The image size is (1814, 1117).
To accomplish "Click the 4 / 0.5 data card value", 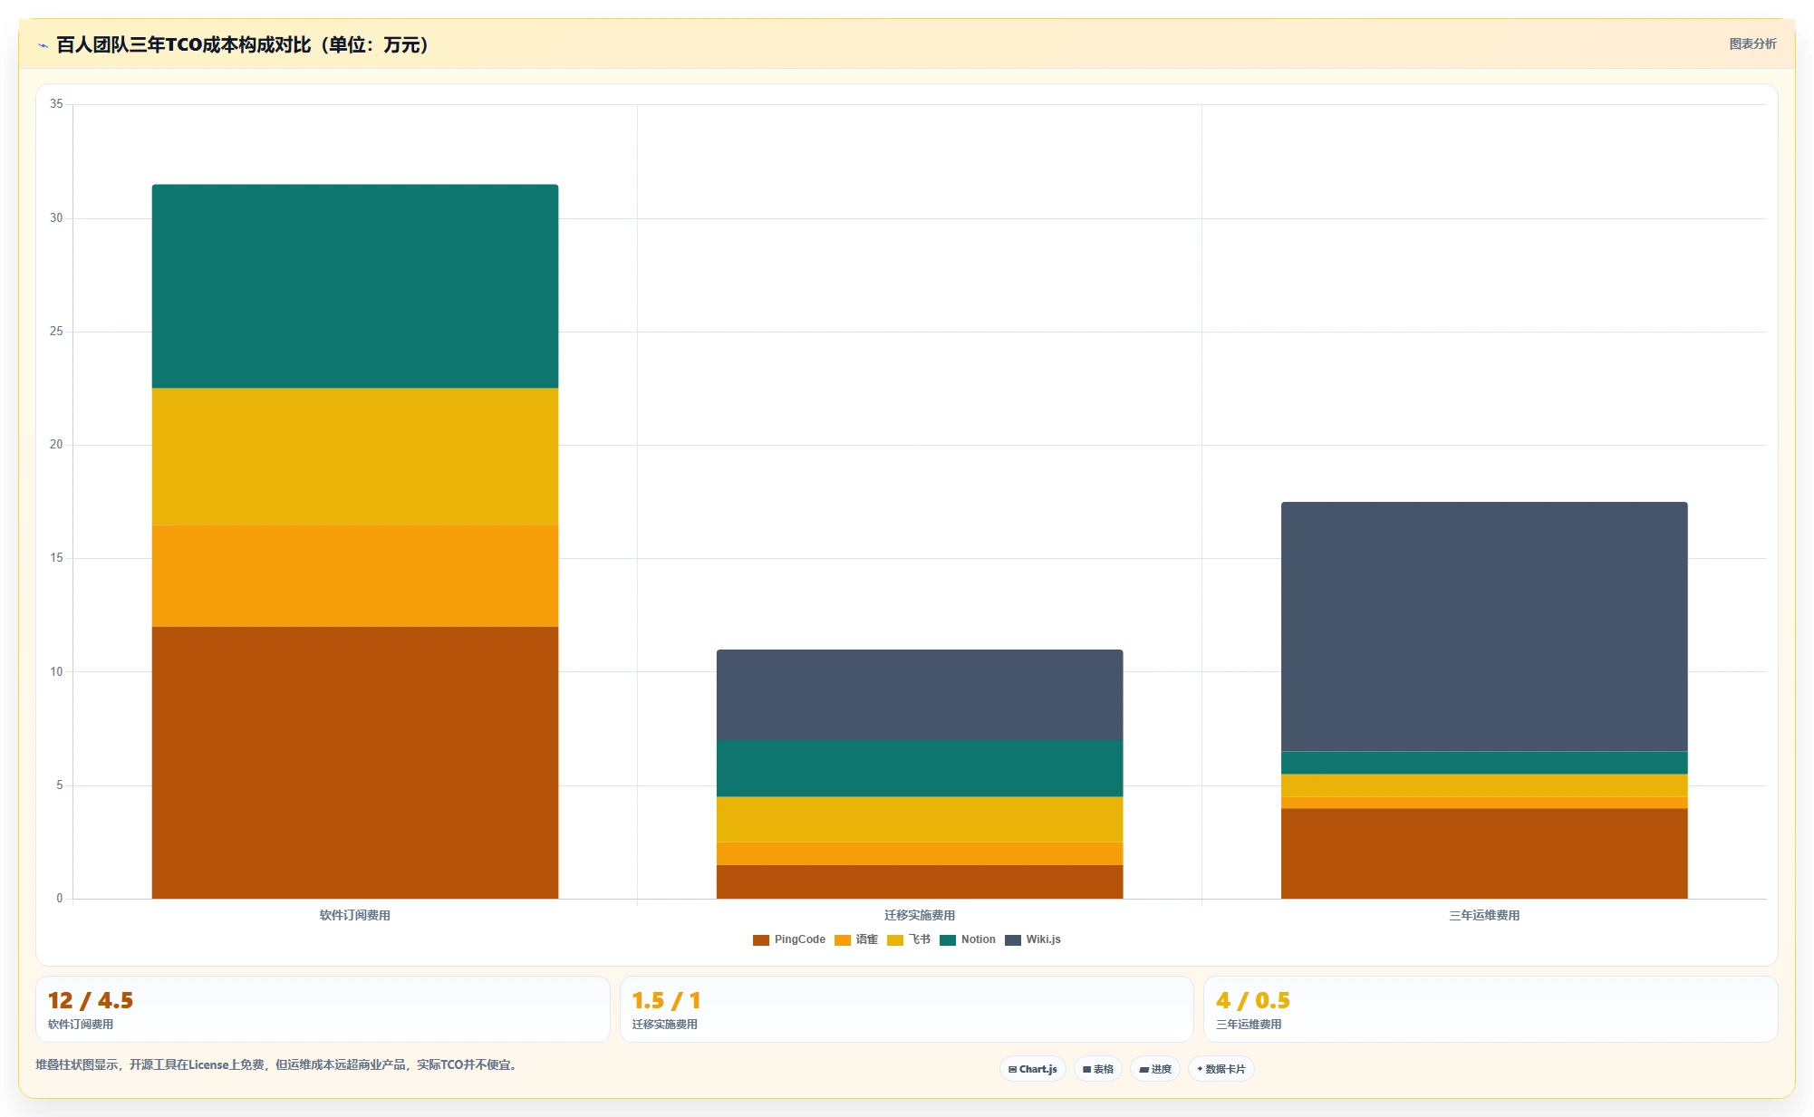I will [x=1253, y=1000].
